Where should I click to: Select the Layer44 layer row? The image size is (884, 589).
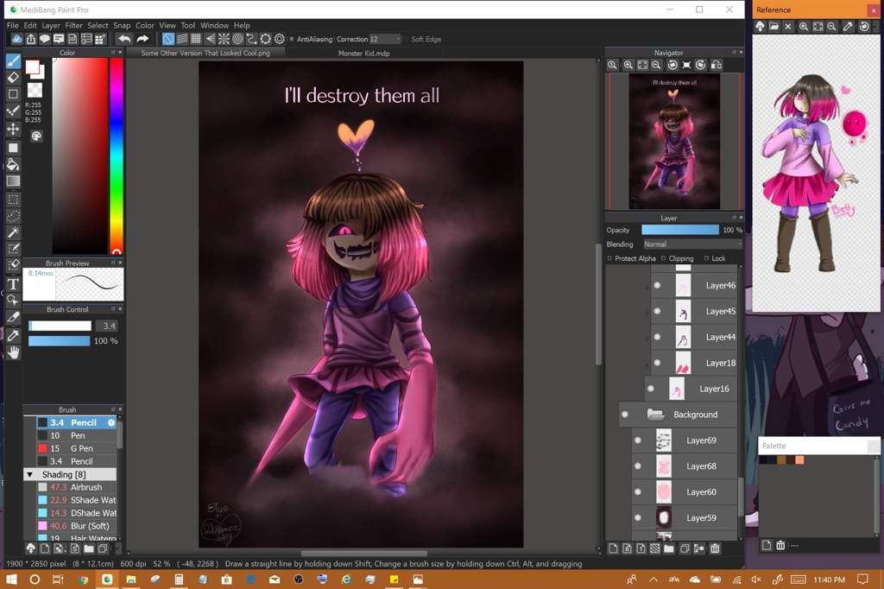[694, 337]
